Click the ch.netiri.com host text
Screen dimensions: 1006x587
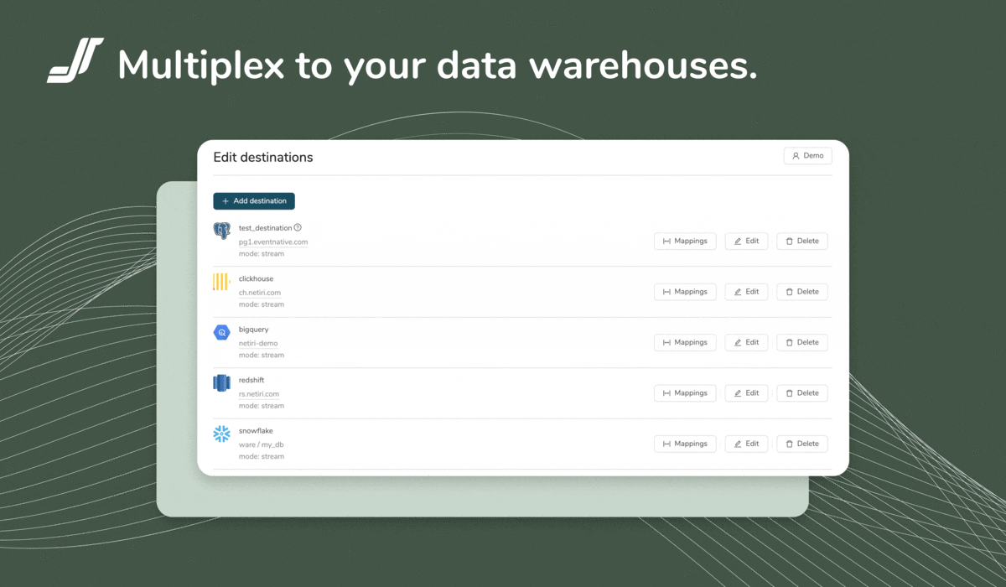[x=260, y=293]
